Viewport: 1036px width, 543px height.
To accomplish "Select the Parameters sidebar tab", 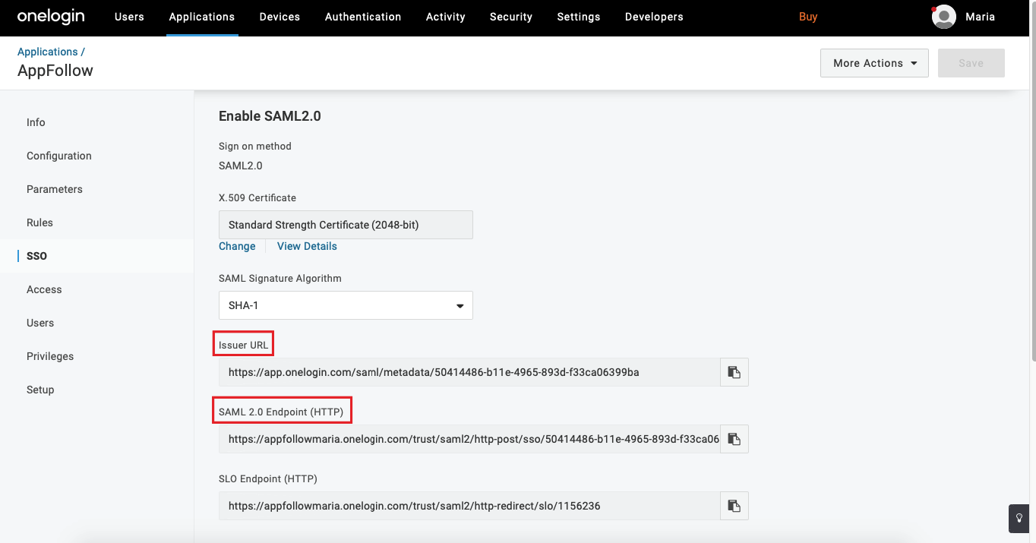I will pyautogui.click(x=55, y=189).
